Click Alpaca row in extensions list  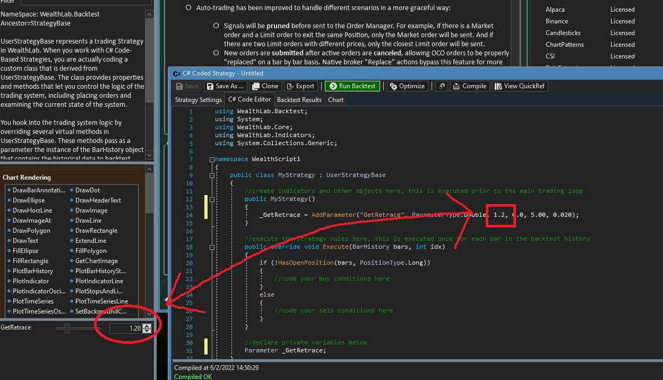[590, 10]
